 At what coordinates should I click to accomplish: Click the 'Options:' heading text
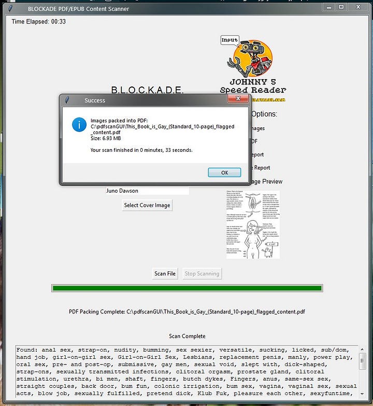pyautogui.click(x=264, y=114)
